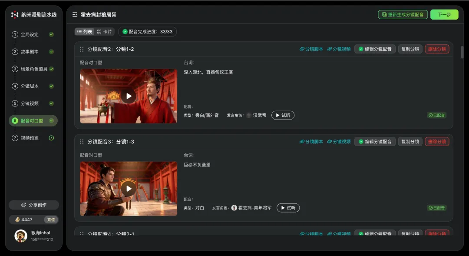
Task: Grab the drag handle of 分镜配音2
Action: coord(82,49)
